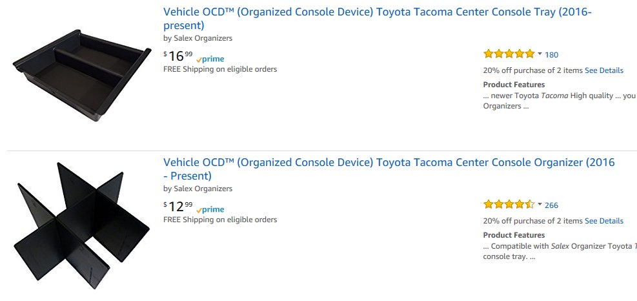The height and width of the screenshot is (301, 637).
Task: Open the 266 customer reviews link
Action: coord(552,205)
